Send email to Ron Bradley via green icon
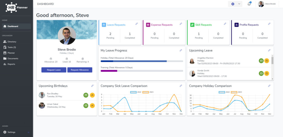Viewport: 283px width, 137px height. click(86, 95)
